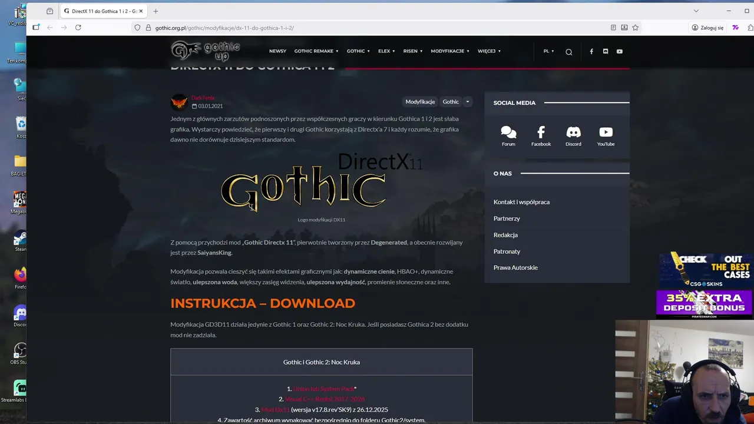754x424 pixels.
Task: Expand the GOTHIC REMAKE menu
Action: (316, 51)
